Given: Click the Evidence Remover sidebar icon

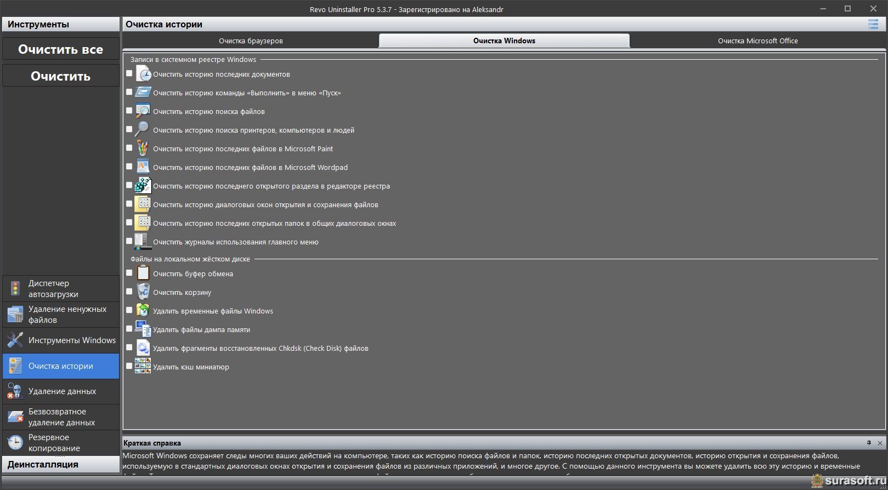Looking at the screenshot, I should point(15,391).
